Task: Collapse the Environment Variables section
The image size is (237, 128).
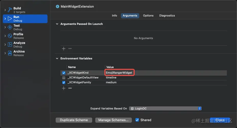Action: coord(57,58)
